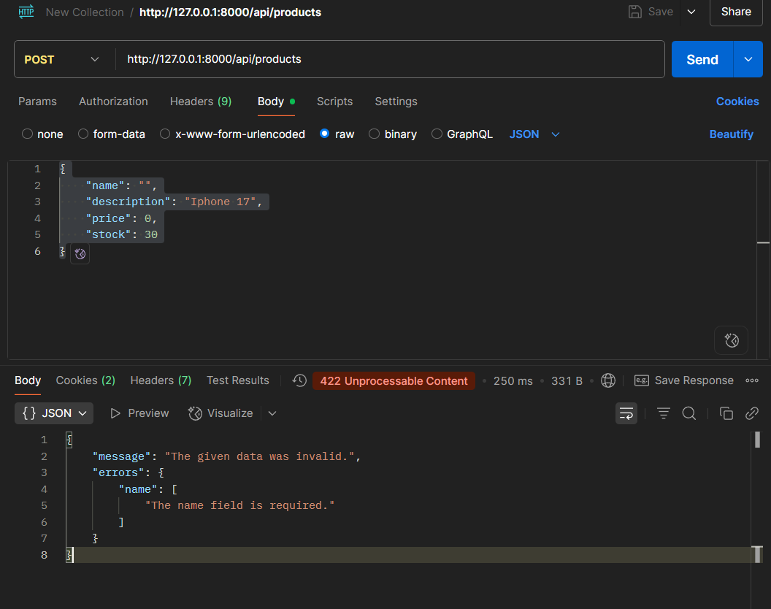Open response history clock icon
This screenshot has width=771, height=609.
click(299, 380)
